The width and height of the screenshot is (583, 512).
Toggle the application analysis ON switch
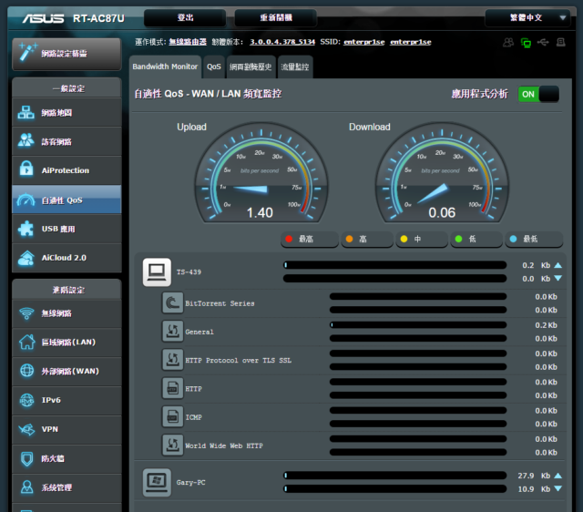pyautogui.click(x=538, y=94)
